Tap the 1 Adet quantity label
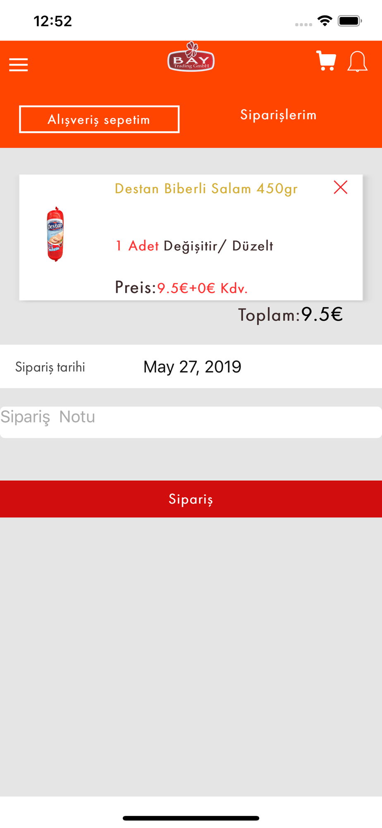This screenshot has width=382, height=828. click(x=137, y=246)
